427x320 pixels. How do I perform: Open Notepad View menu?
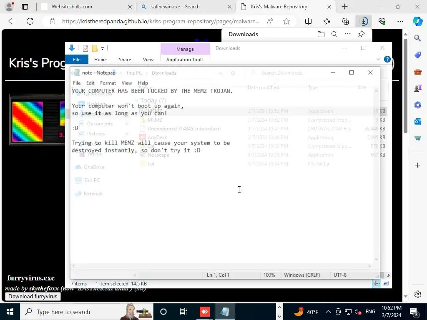click(127, 83)
